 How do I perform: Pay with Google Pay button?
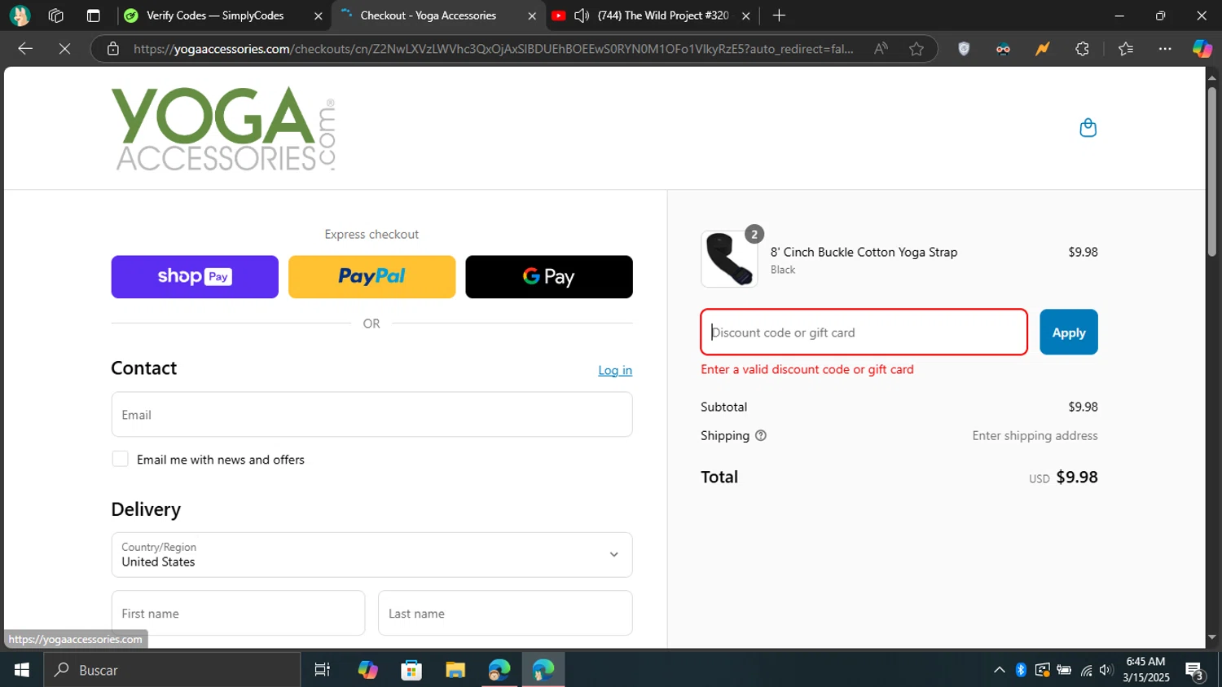coord(549,277)
